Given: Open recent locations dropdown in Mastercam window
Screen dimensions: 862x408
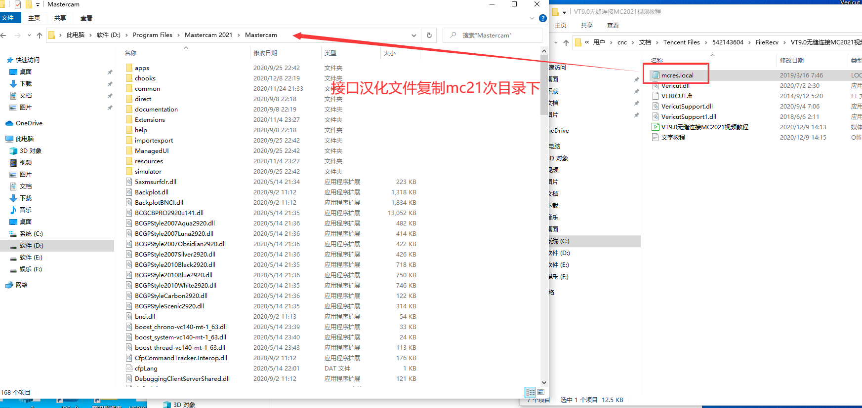Looking at the screenshot, I should click(29, 36).
